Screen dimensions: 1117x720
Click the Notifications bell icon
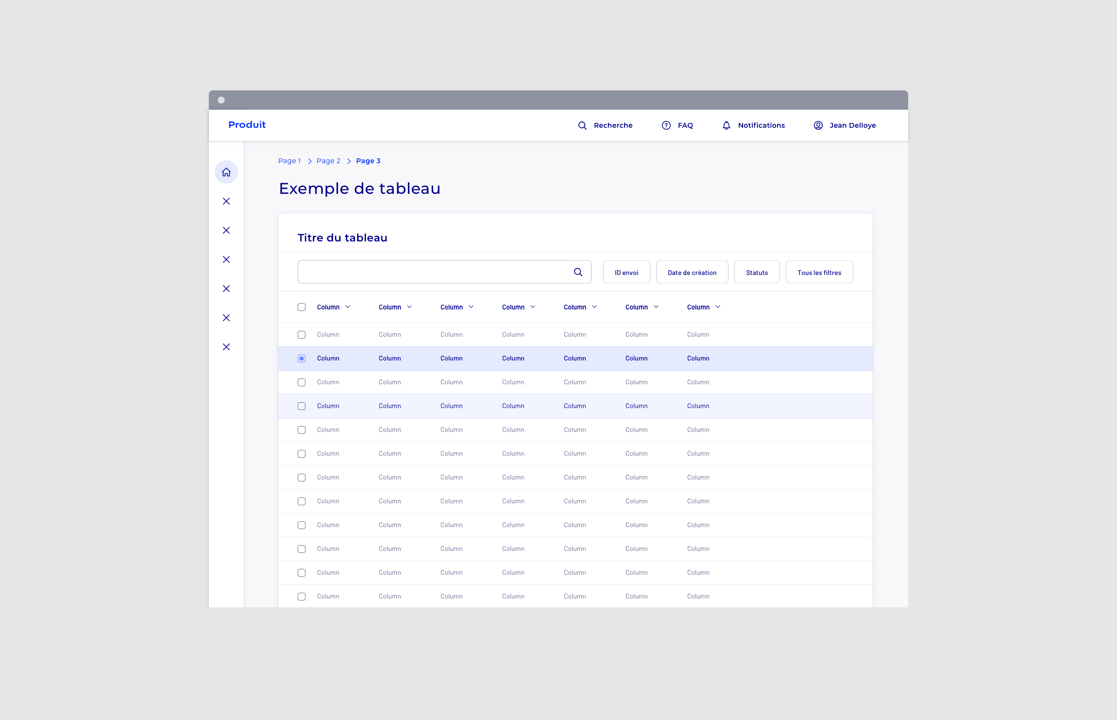[727, 125]
